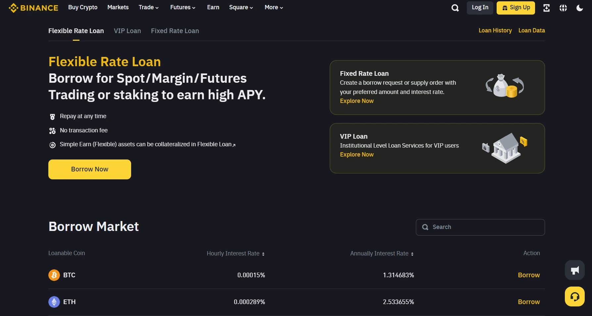Open customer support headset chat
The image size is (592, 316).
[574, 296]
